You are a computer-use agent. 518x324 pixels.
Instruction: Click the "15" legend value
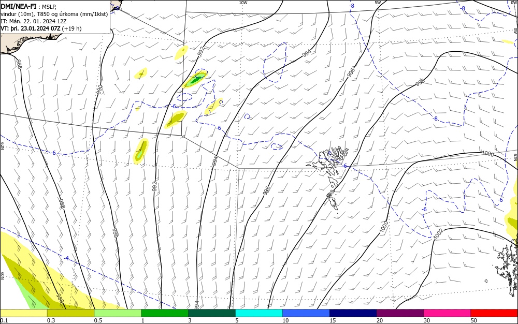[333, 320]
